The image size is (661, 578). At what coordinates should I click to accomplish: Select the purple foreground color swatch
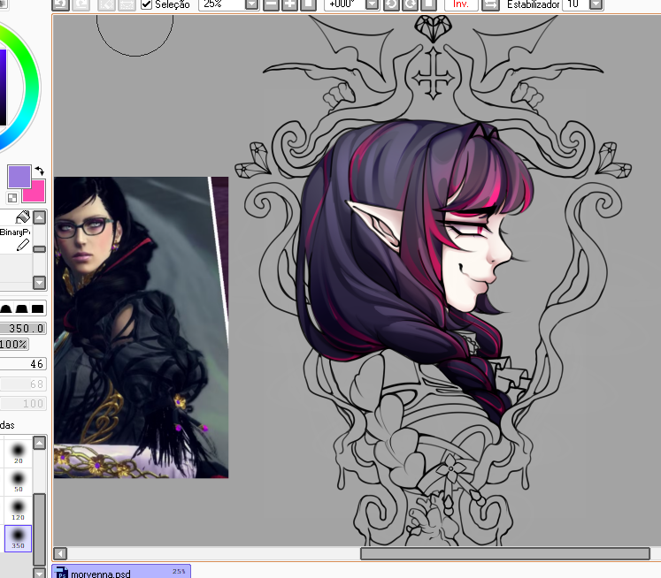pos(19,177)
